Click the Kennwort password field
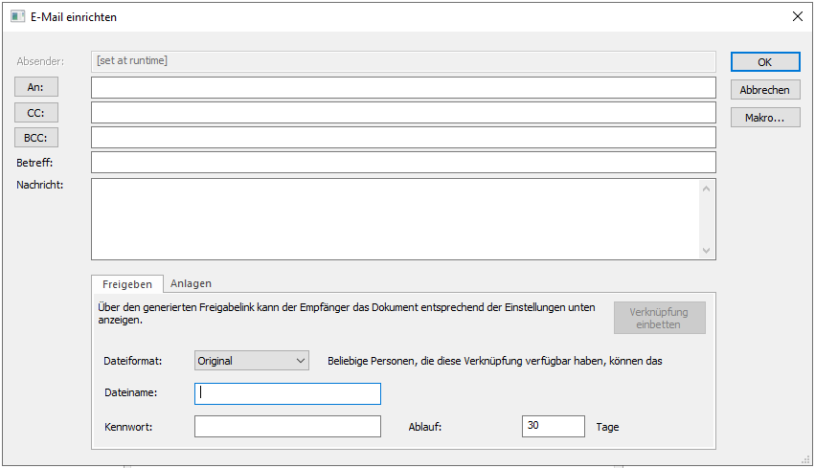 pyautogui.click(x=287, y=427)
